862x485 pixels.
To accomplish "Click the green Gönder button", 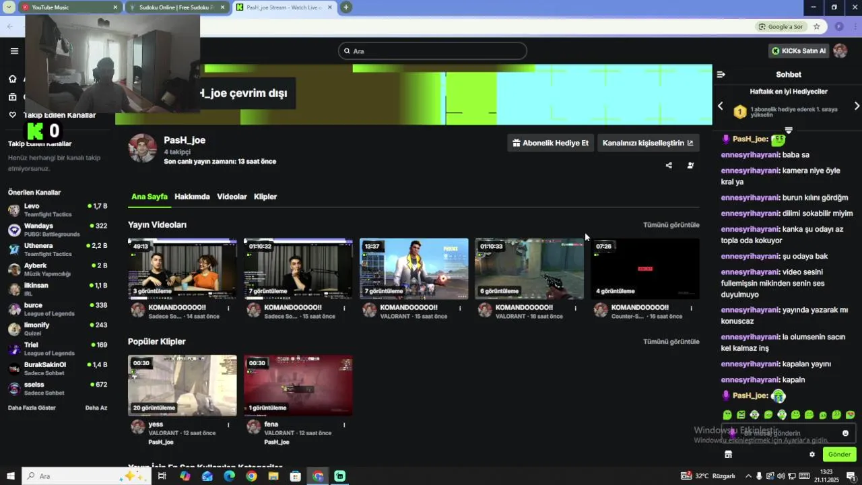I will point(839,455).
